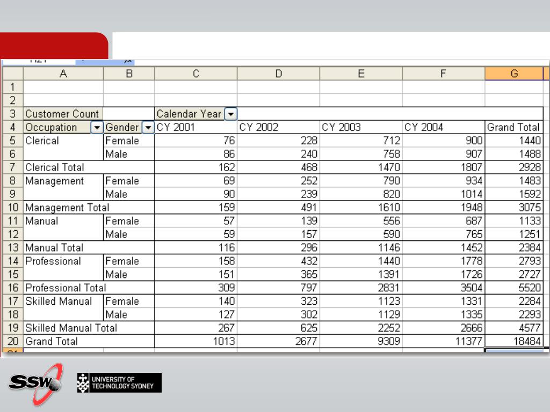The height and width of the screenshot is (412, 550).
Task: Select column A header
Action: [63, 73]
